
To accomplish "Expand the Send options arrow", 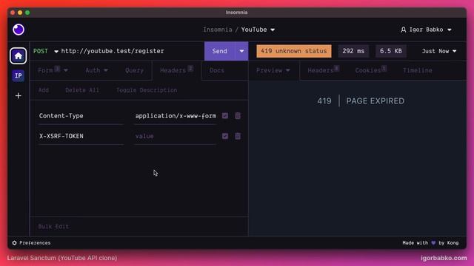I will (241, 51).
